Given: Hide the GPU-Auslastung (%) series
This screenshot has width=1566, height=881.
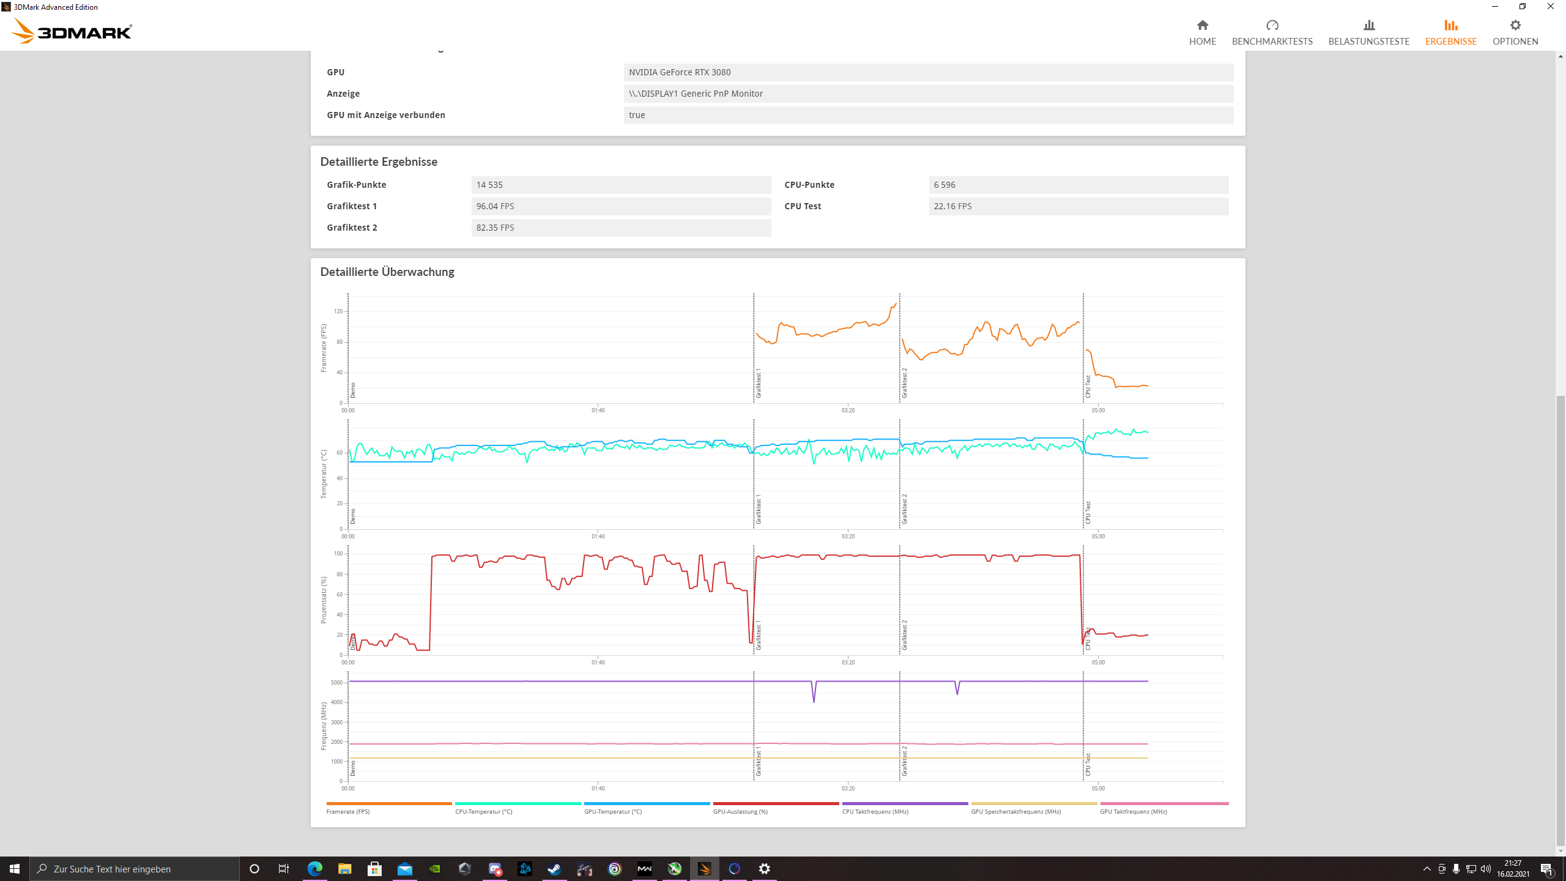Looking at the screenshot, I should point(740,812).
